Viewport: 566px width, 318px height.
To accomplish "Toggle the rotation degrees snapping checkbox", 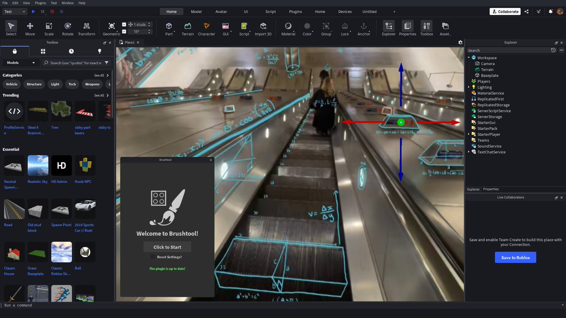I will point(124,32).
